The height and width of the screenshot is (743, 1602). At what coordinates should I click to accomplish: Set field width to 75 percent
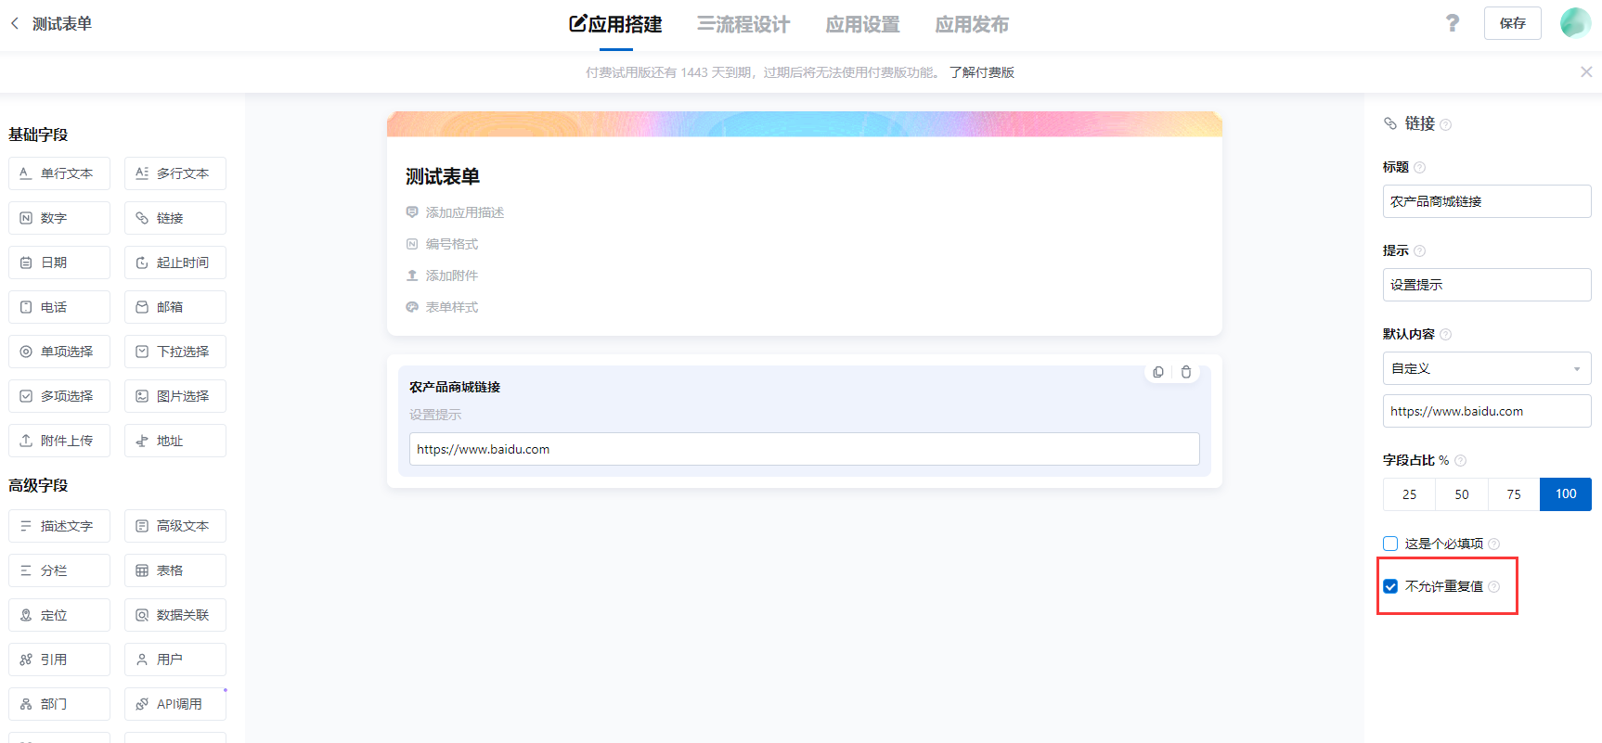coord(1514,494)
